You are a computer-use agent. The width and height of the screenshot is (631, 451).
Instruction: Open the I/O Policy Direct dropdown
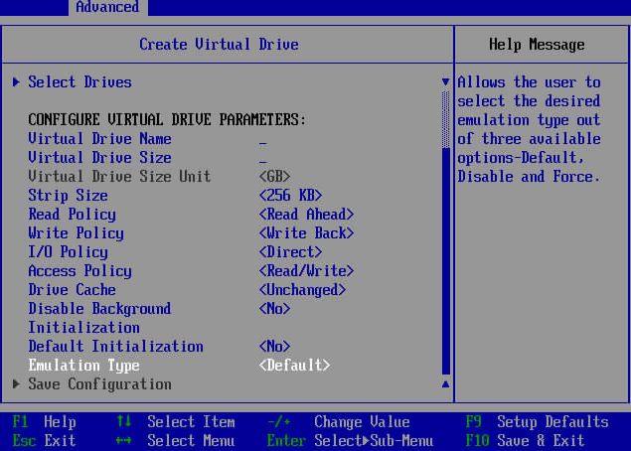(x=290, y=252)
